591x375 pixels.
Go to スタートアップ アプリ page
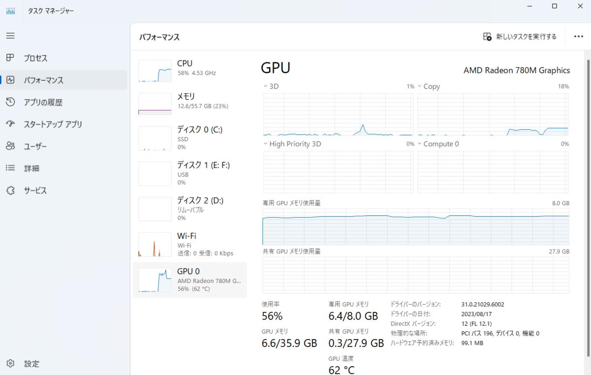pos(64,124)
